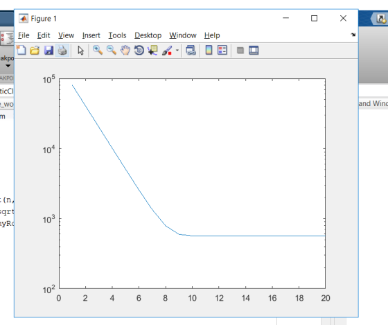Click the New Figure toolbar icon

coord(21,51)
